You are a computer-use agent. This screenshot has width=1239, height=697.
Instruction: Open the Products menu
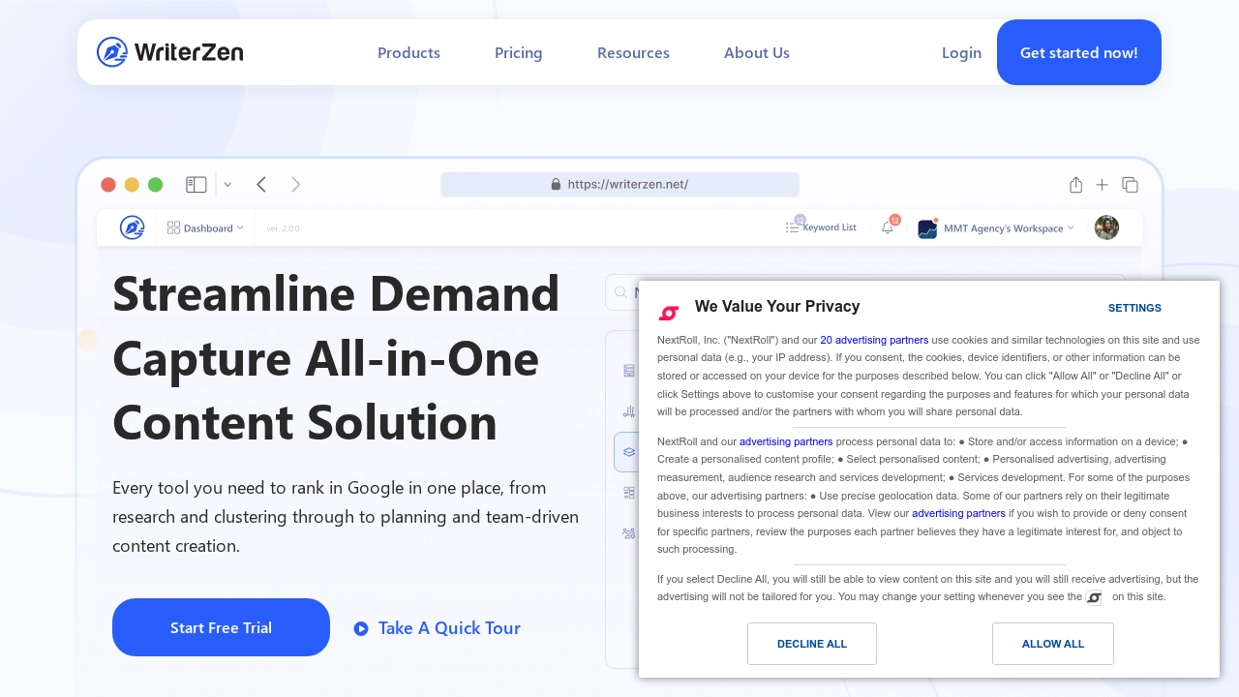tap(408, 52)
